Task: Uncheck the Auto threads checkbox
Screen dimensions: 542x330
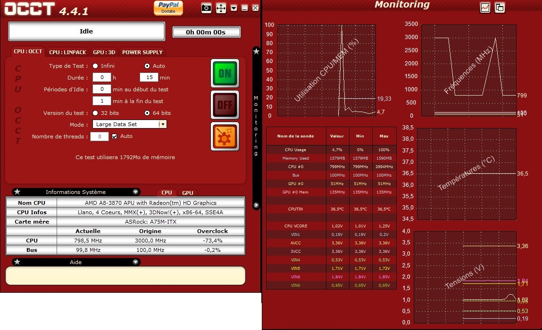Action: point(114,137)
